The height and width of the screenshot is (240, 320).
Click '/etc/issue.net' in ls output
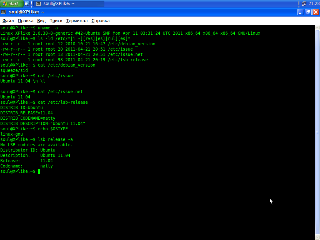tap(125, 54)
